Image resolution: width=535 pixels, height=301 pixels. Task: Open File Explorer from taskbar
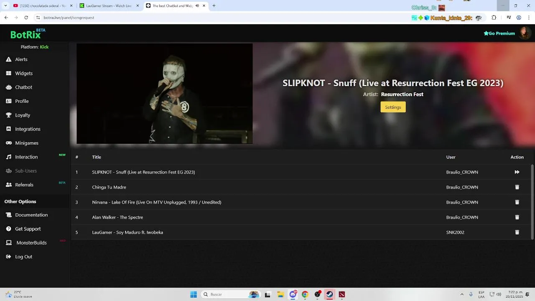click(x=280, y=294)
